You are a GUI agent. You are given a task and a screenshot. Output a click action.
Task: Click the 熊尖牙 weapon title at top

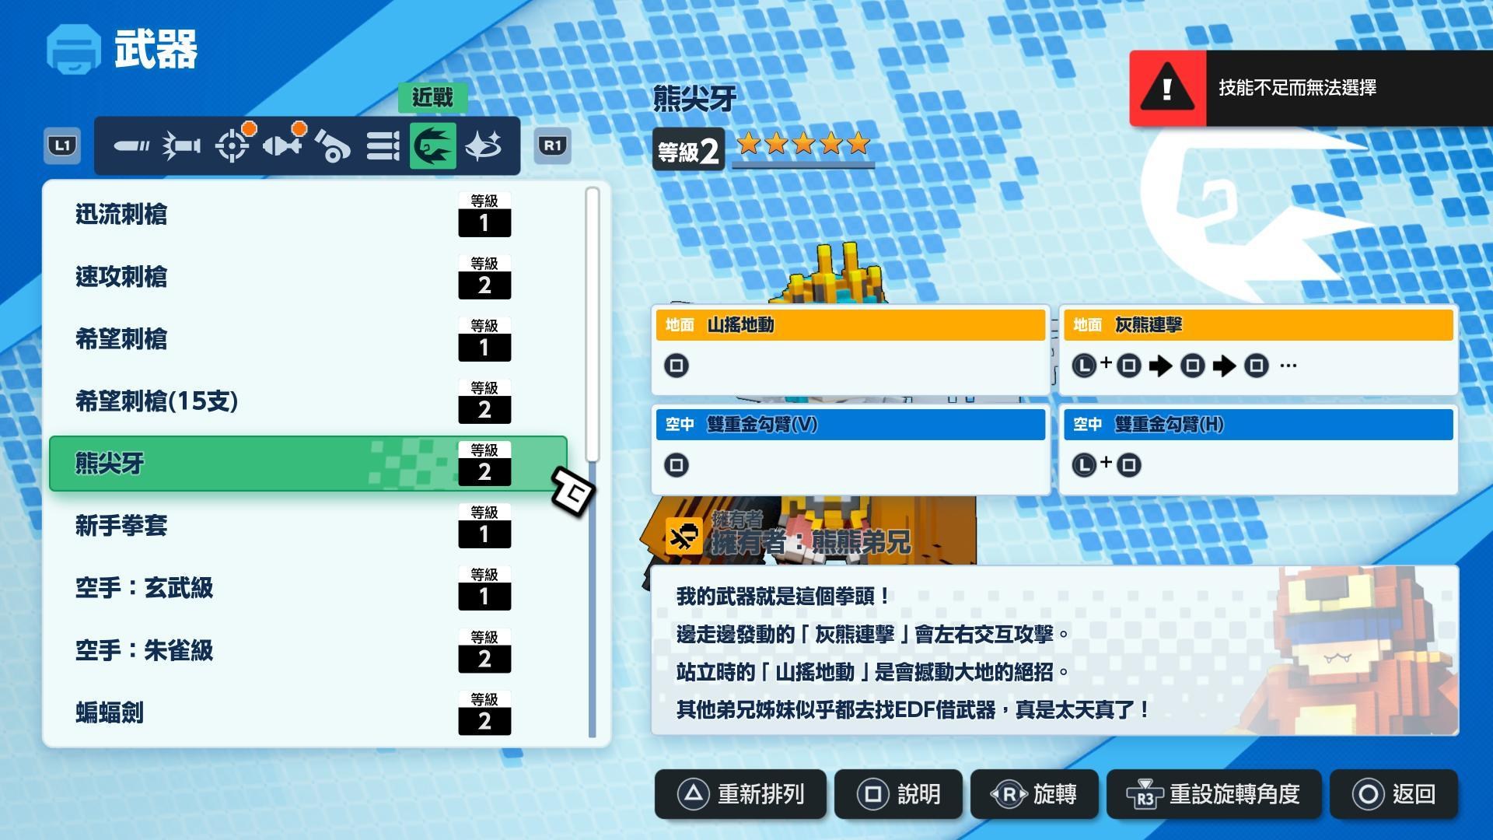coord(694,99)
